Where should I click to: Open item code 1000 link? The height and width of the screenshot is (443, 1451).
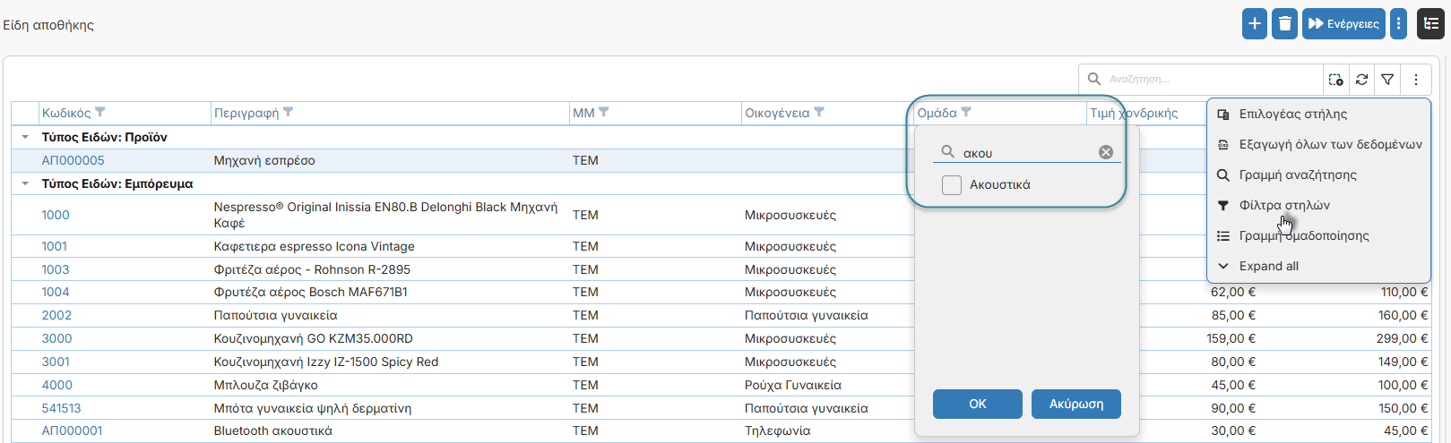(x=56, y=215)
